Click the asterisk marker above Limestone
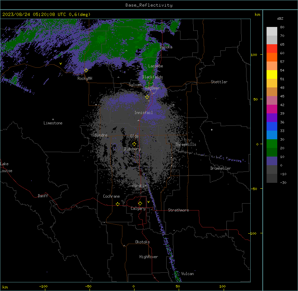Viewport: 298px width, 291px height. tap(53, 120)
